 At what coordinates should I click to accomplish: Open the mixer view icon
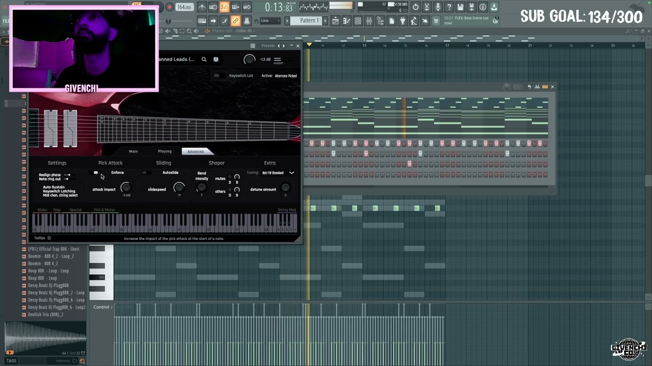click(x=369, y=21)
